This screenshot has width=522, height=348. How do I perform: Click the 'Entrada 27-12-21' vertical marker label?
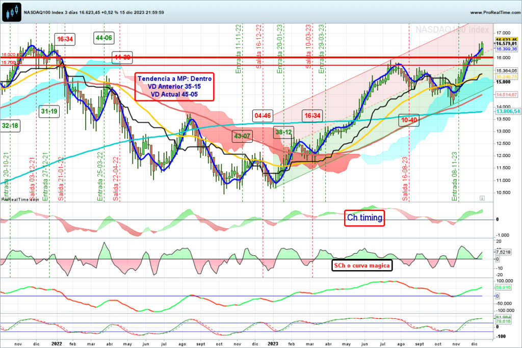coord(45,176)
